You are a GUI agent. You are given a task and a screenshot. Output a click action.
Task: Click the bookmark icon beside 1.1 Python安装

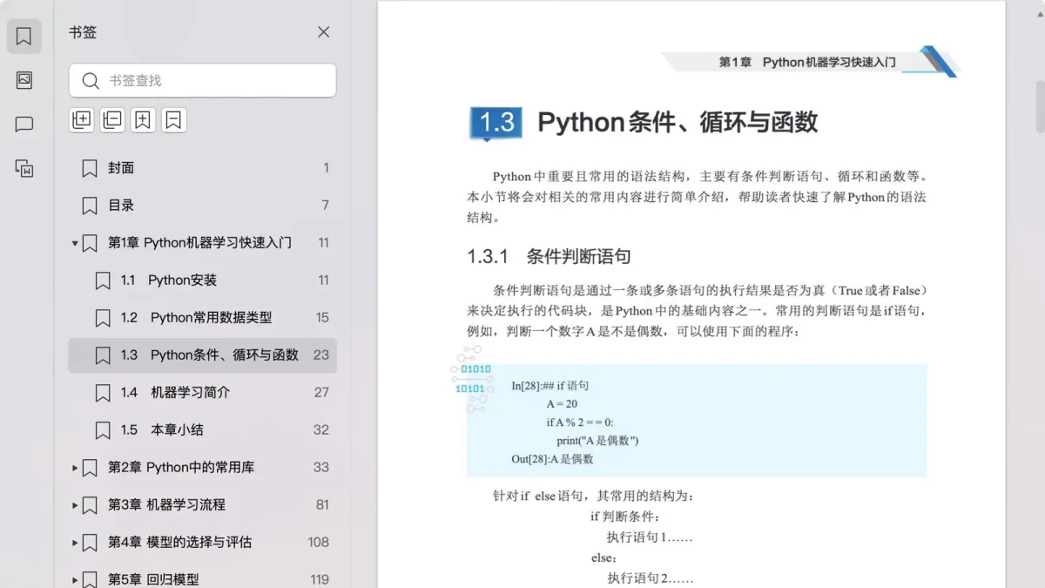103,280
